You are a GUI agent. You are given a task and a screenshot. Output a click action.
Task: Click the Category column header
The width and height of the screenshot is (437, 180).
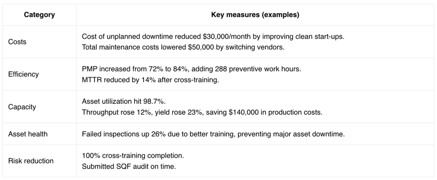[x=39, y=15]
